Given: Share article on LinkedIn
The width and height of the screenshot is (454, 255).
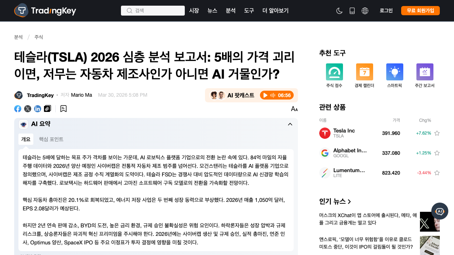Looking at the screenshot, I should coord(38,109).
